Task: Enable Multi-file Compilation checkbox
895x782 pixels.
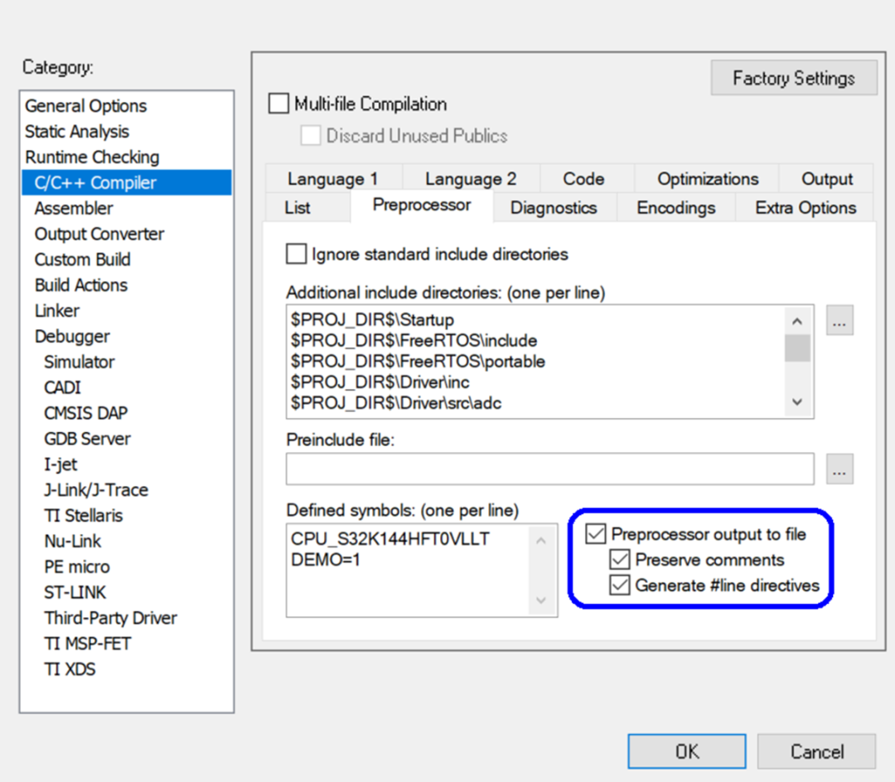Action: (278, 104)
